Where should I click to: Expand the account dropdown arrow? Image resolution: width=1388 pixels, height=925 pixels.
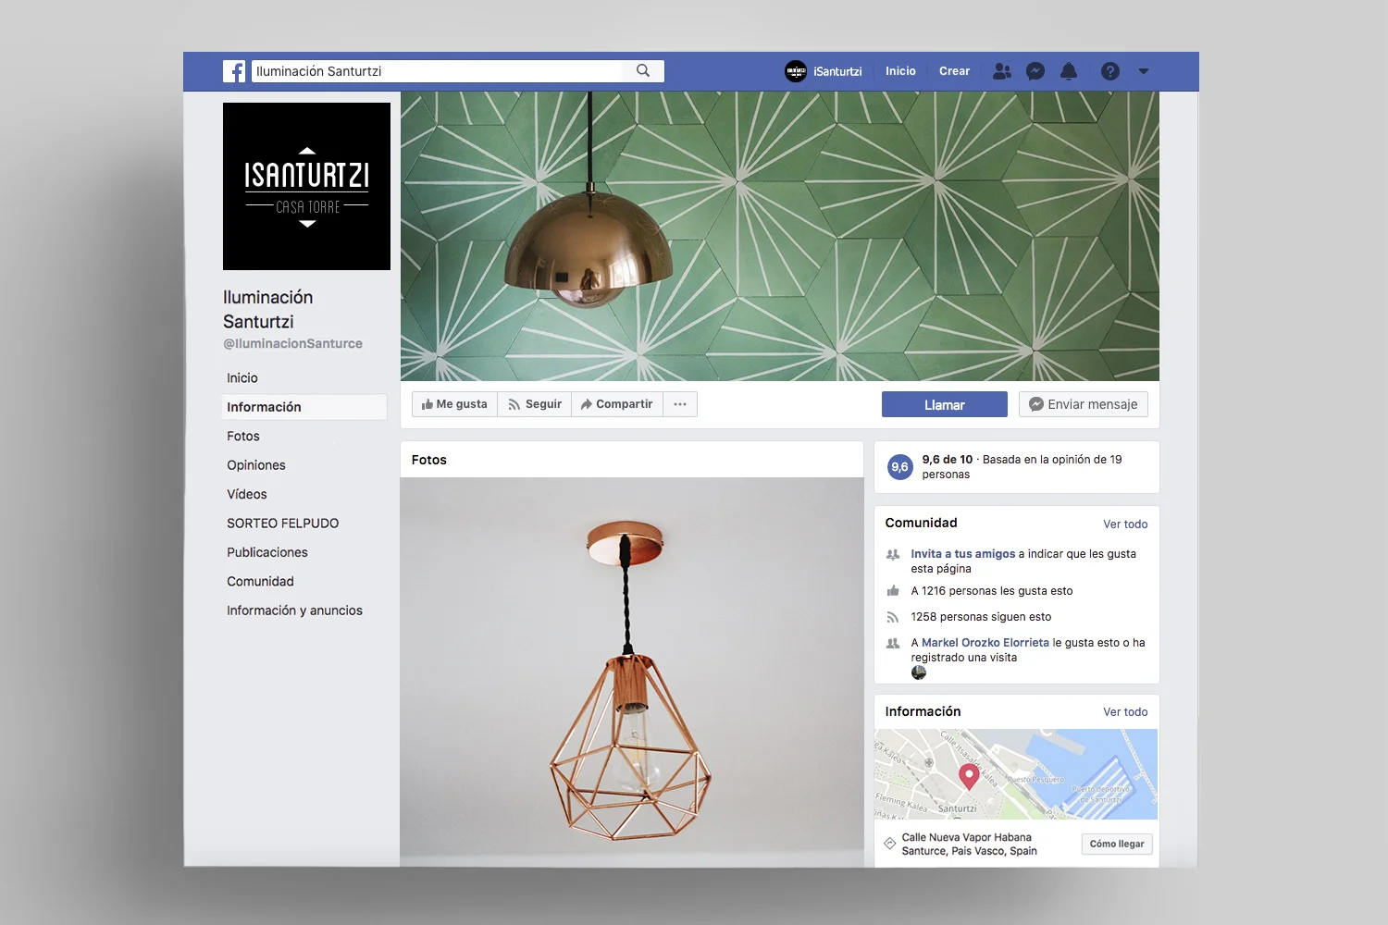(x=1144, y=71)
